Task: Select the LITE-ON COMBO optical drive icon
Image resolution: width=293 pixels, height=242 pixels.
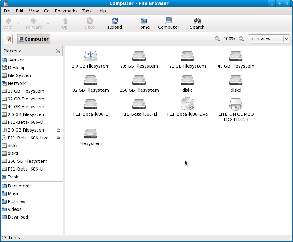Action: click(x=236, y=104)
